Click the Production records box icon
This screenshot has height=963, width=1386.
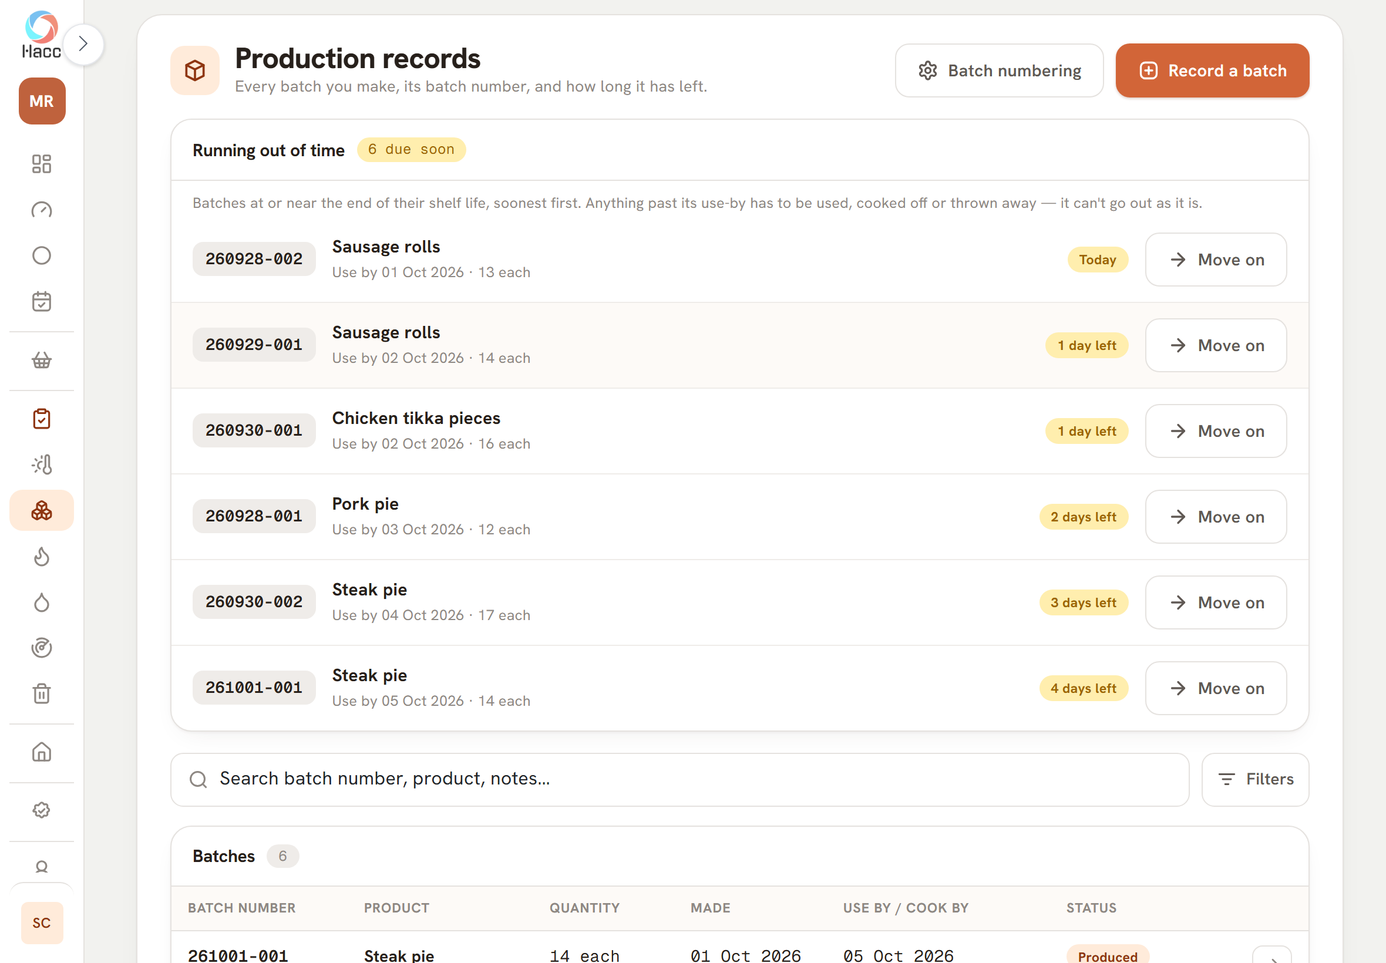pyautogui.click(x=195, y=70)
